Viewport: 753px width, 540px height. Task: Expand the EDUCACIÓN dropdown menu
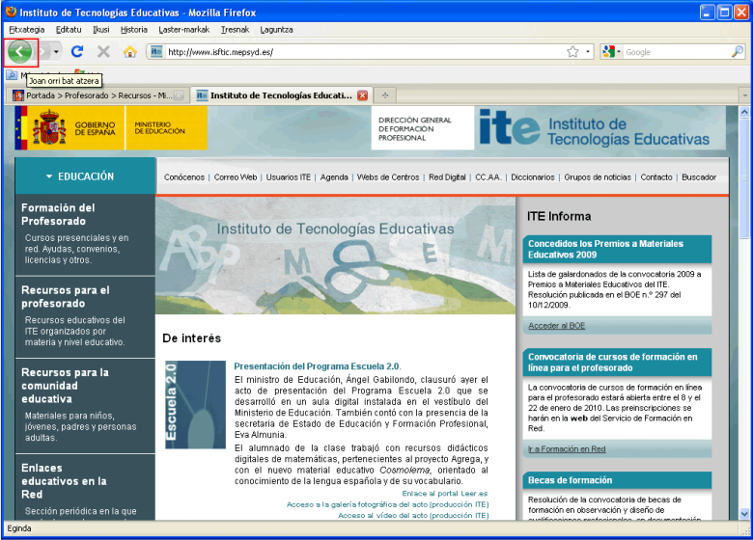85,176
